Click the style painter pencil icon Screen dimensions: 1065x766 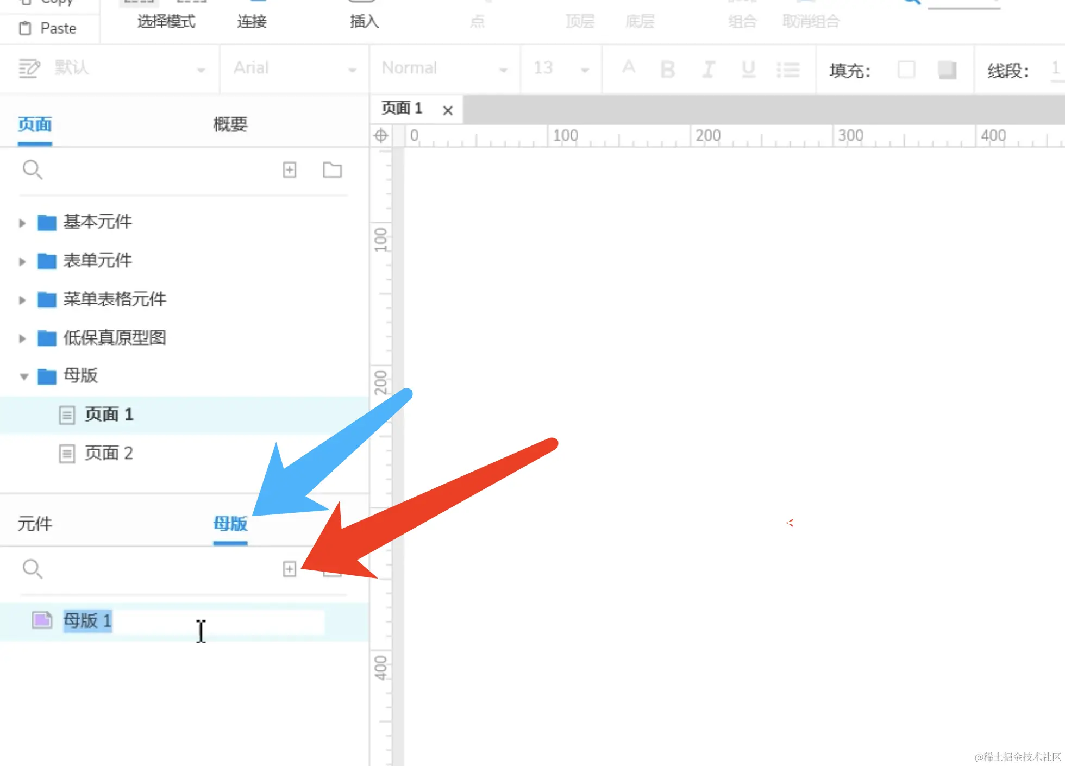click(x=29, y=68)
